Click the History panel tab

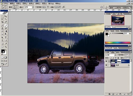109,48
